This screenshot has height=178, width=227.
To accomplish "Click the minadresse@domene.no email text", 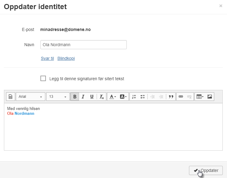I will coord(65,29).
